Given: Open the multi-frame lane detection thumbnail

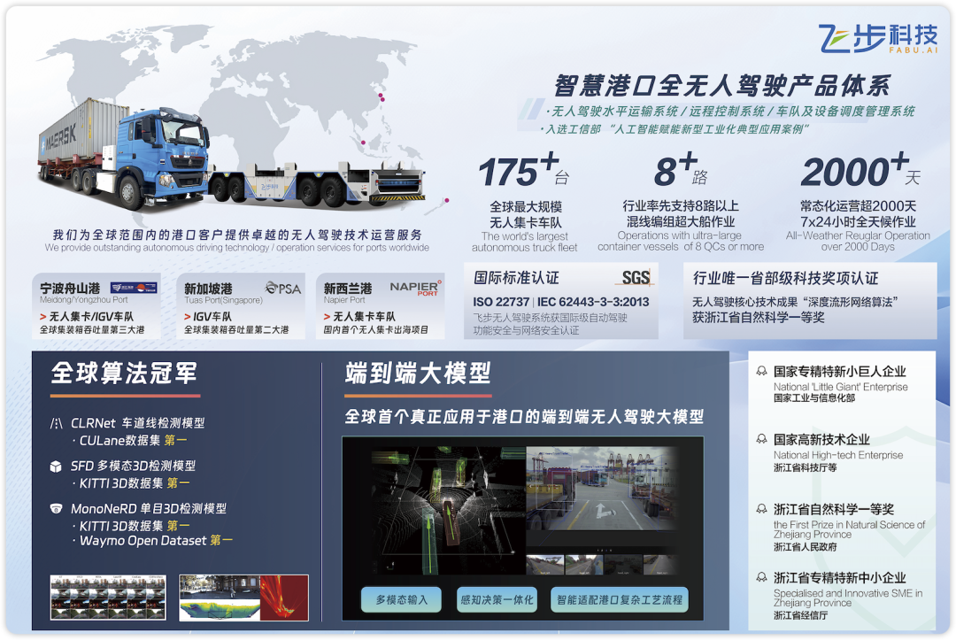Looking at the screenshot, I should pos(108,598).
